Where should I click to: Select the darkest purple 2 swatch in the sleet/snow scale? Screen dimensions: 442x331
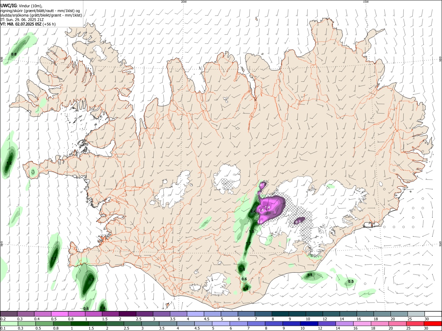click(x=127, y=314)
